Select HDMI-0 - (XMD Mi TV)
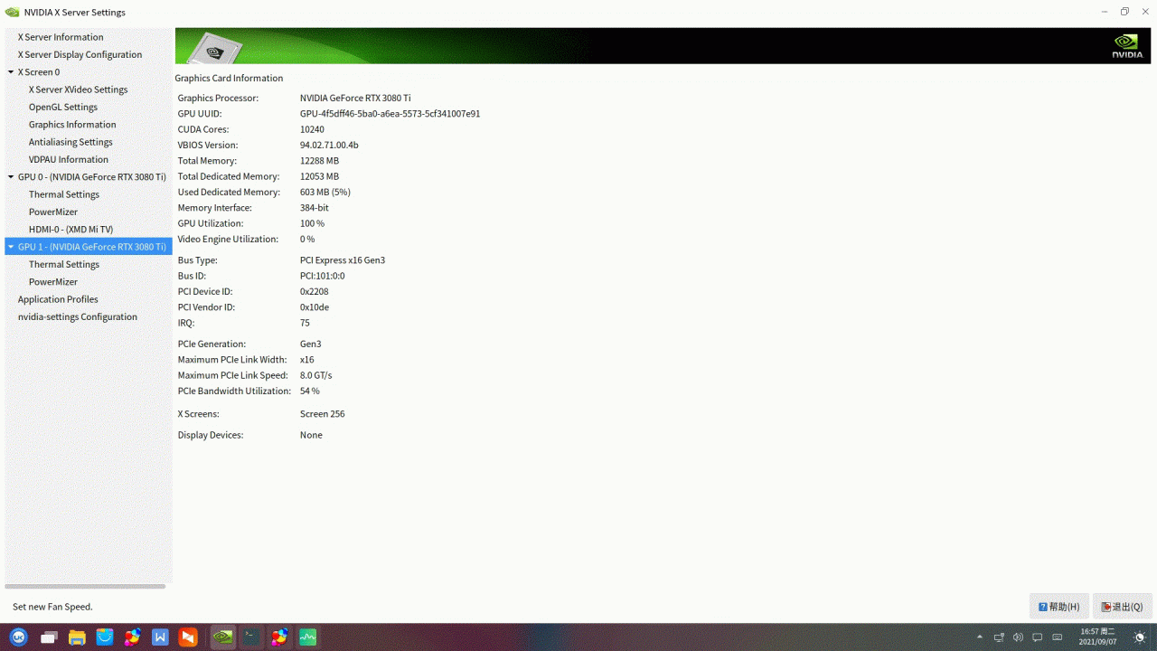 (x=71, y=230)
